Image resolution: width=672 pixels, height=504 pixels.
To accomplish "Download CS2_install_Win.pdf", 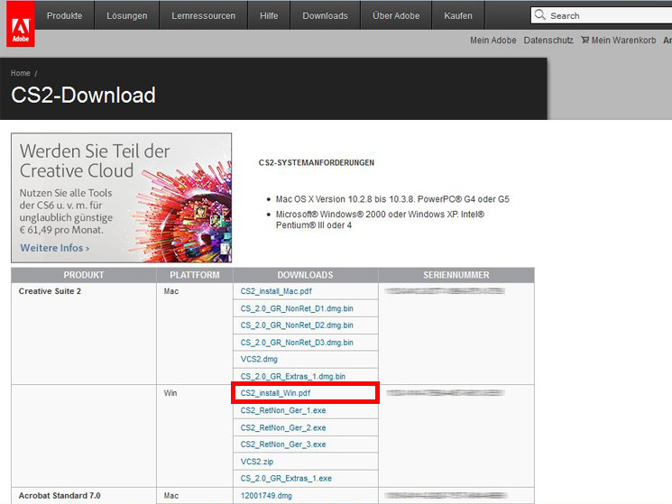I will pyautogui.click(x=275, y=393).
